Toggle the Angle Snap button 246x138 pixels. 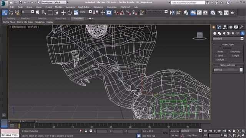pos(122,13)
